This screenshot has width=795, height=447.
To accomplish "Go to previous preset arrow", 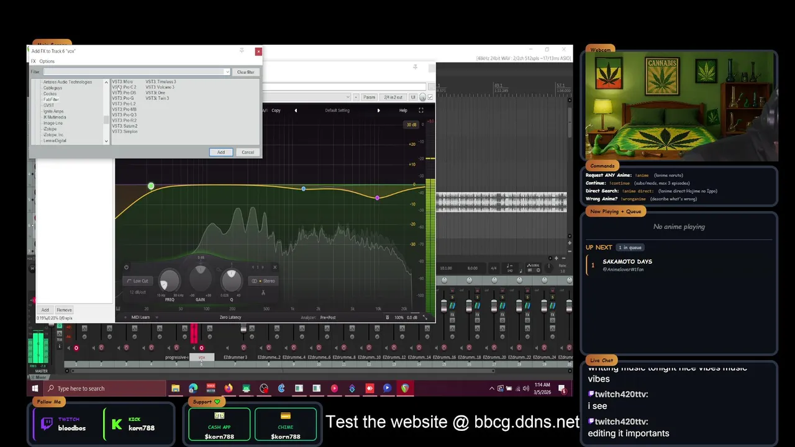I will (296, 111).
